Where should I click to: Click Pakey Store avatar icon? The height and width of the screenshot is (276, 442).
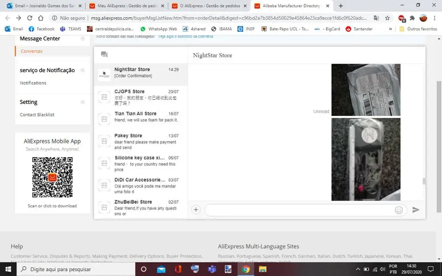point(104,141)
